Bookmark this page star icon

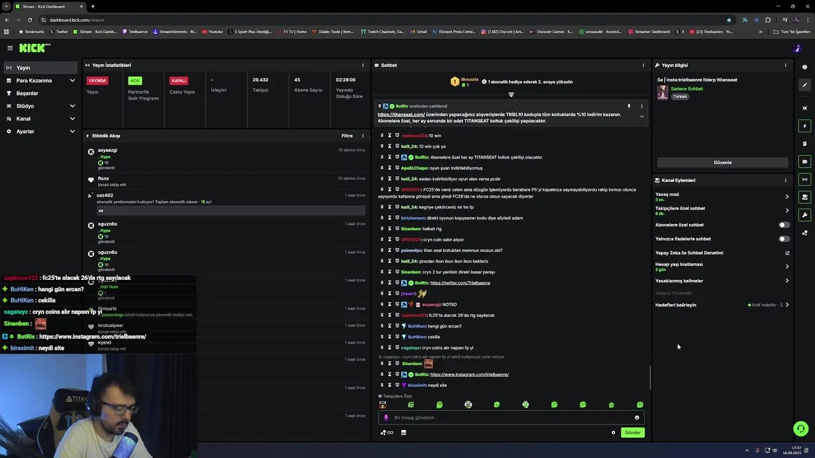[x=729, y=20]
